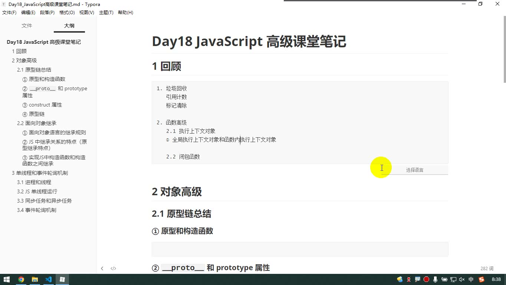
Task: Navigate to outline item 3.4 事件轮询机制
Action: 37,210
